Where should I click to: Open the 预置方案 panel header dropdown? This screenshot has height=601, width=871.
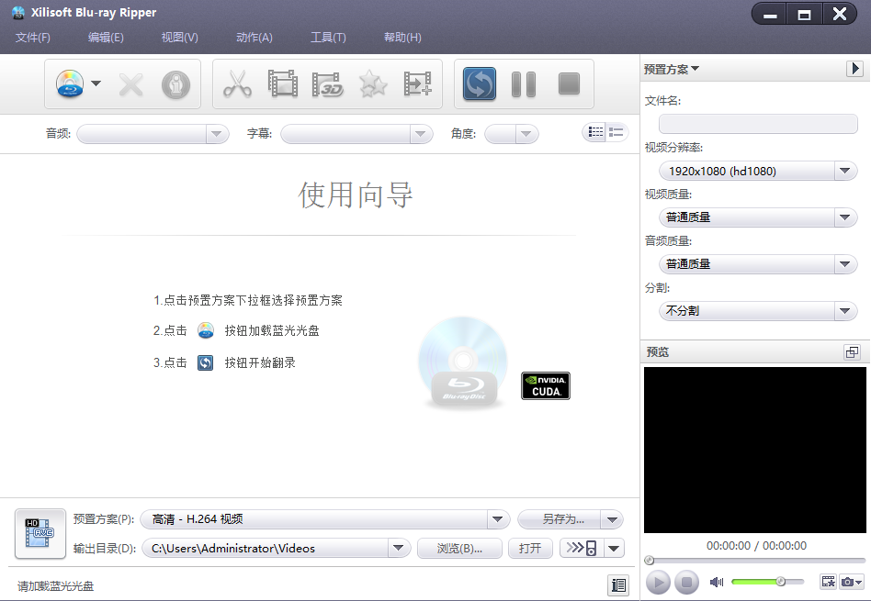[672, 70]
